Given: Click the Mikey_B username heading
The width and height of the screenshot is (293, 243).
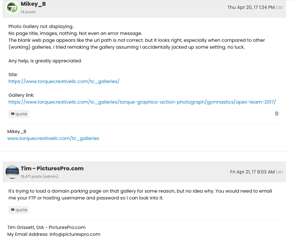Looking at the screenshot, I should point(33,4).
